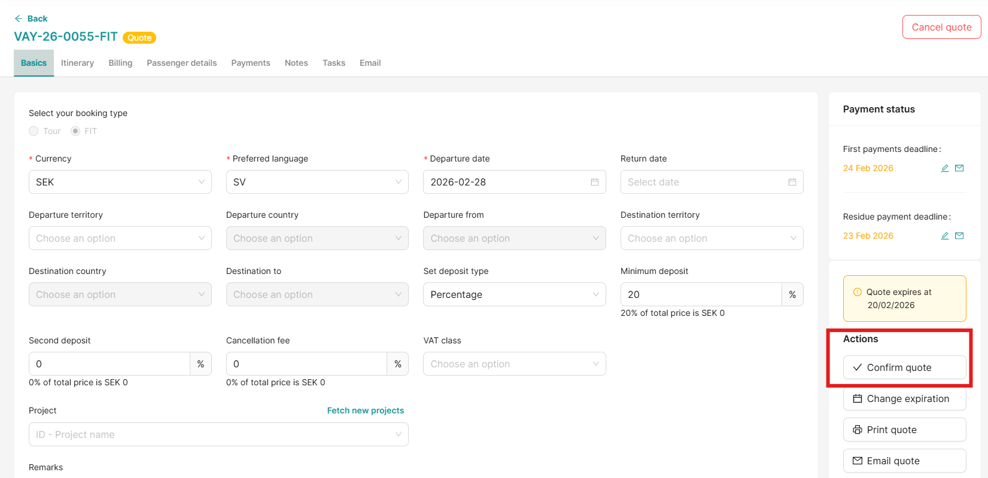The image size is (988, 478).
Task: Select the FIT booking type radio
Action: [x=75, y=131]
